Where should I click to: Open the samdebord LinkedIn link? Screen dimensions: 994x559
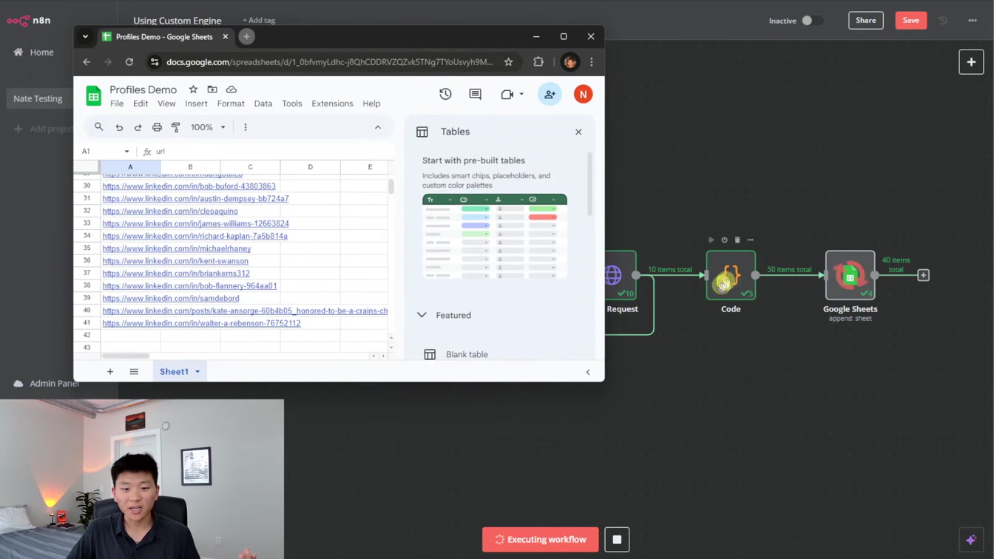pyautogui.click(x=171, y=298)
